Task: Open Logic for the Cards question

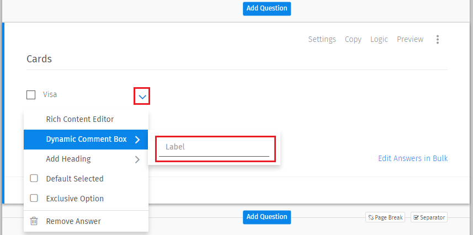Action: [x=379, y=40]
